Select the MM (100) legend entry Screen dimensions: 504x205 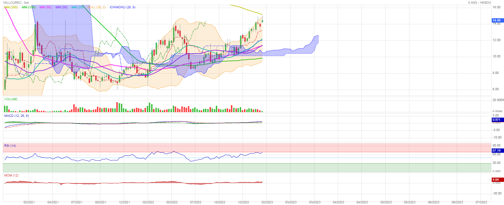point(29,7)
